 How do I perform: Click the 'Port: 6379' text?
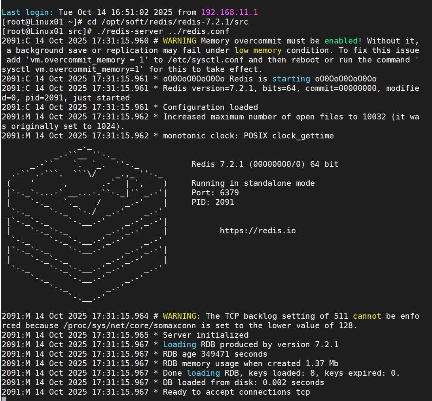click(x=215, y=193)
